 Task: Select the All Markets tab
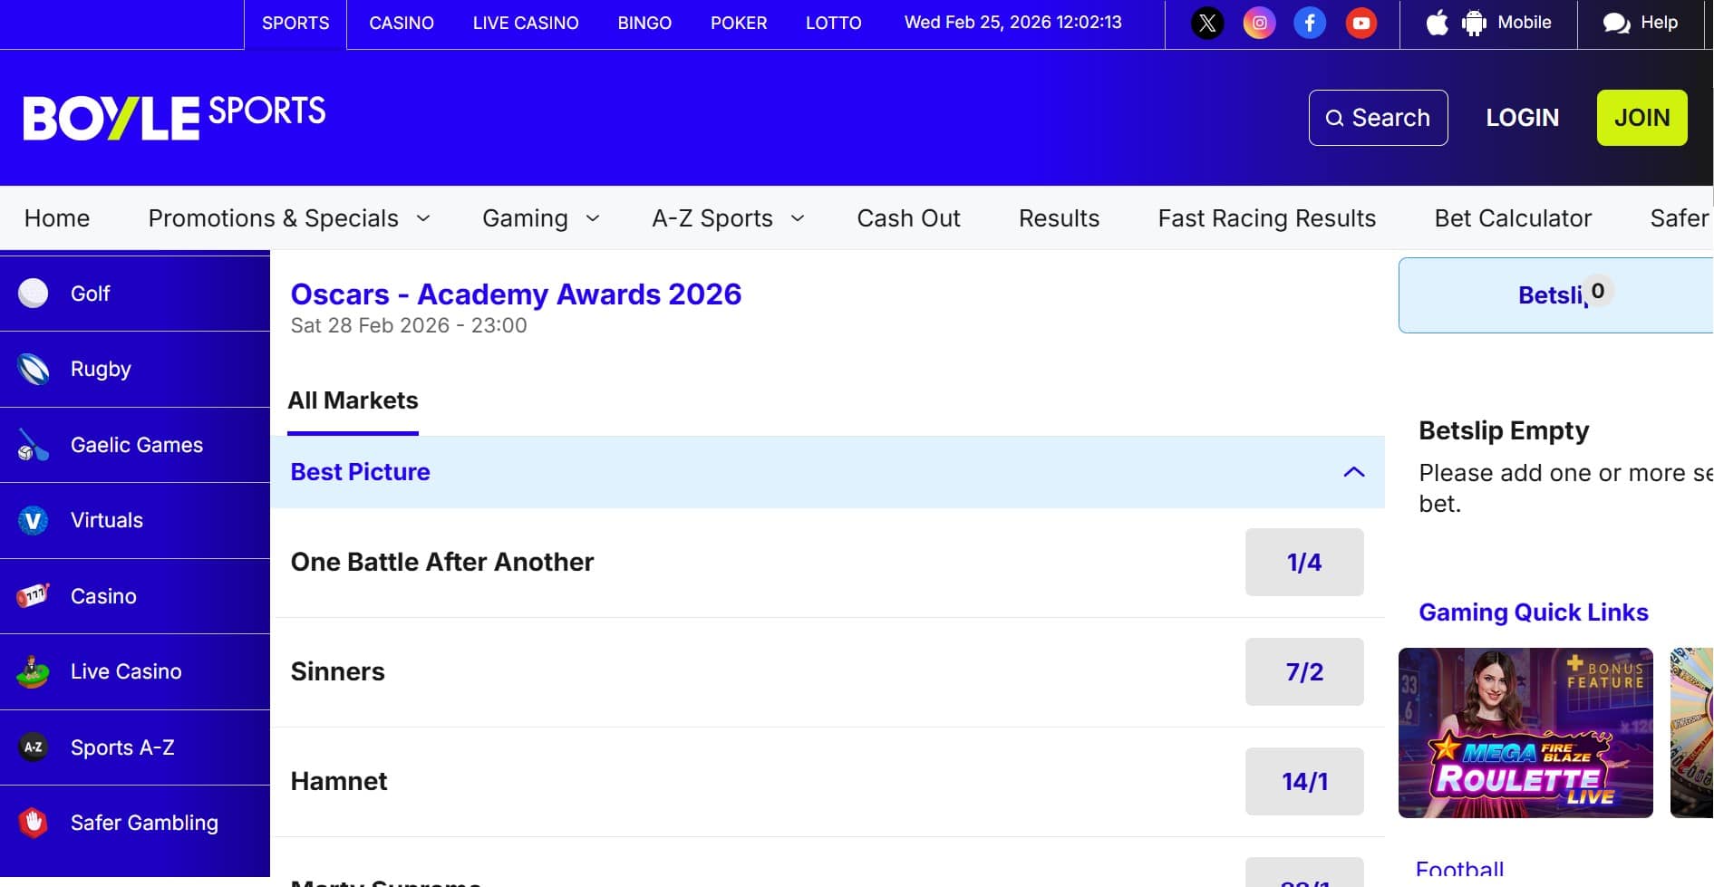[353, 400]
